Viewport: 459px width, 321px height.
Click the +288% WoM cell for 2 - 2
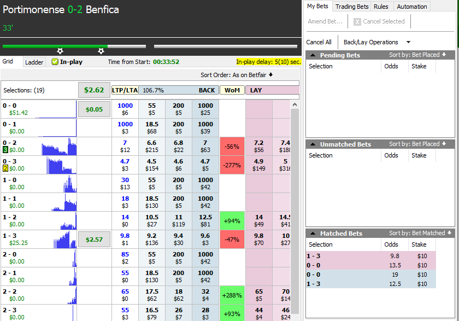coord(232,295)
